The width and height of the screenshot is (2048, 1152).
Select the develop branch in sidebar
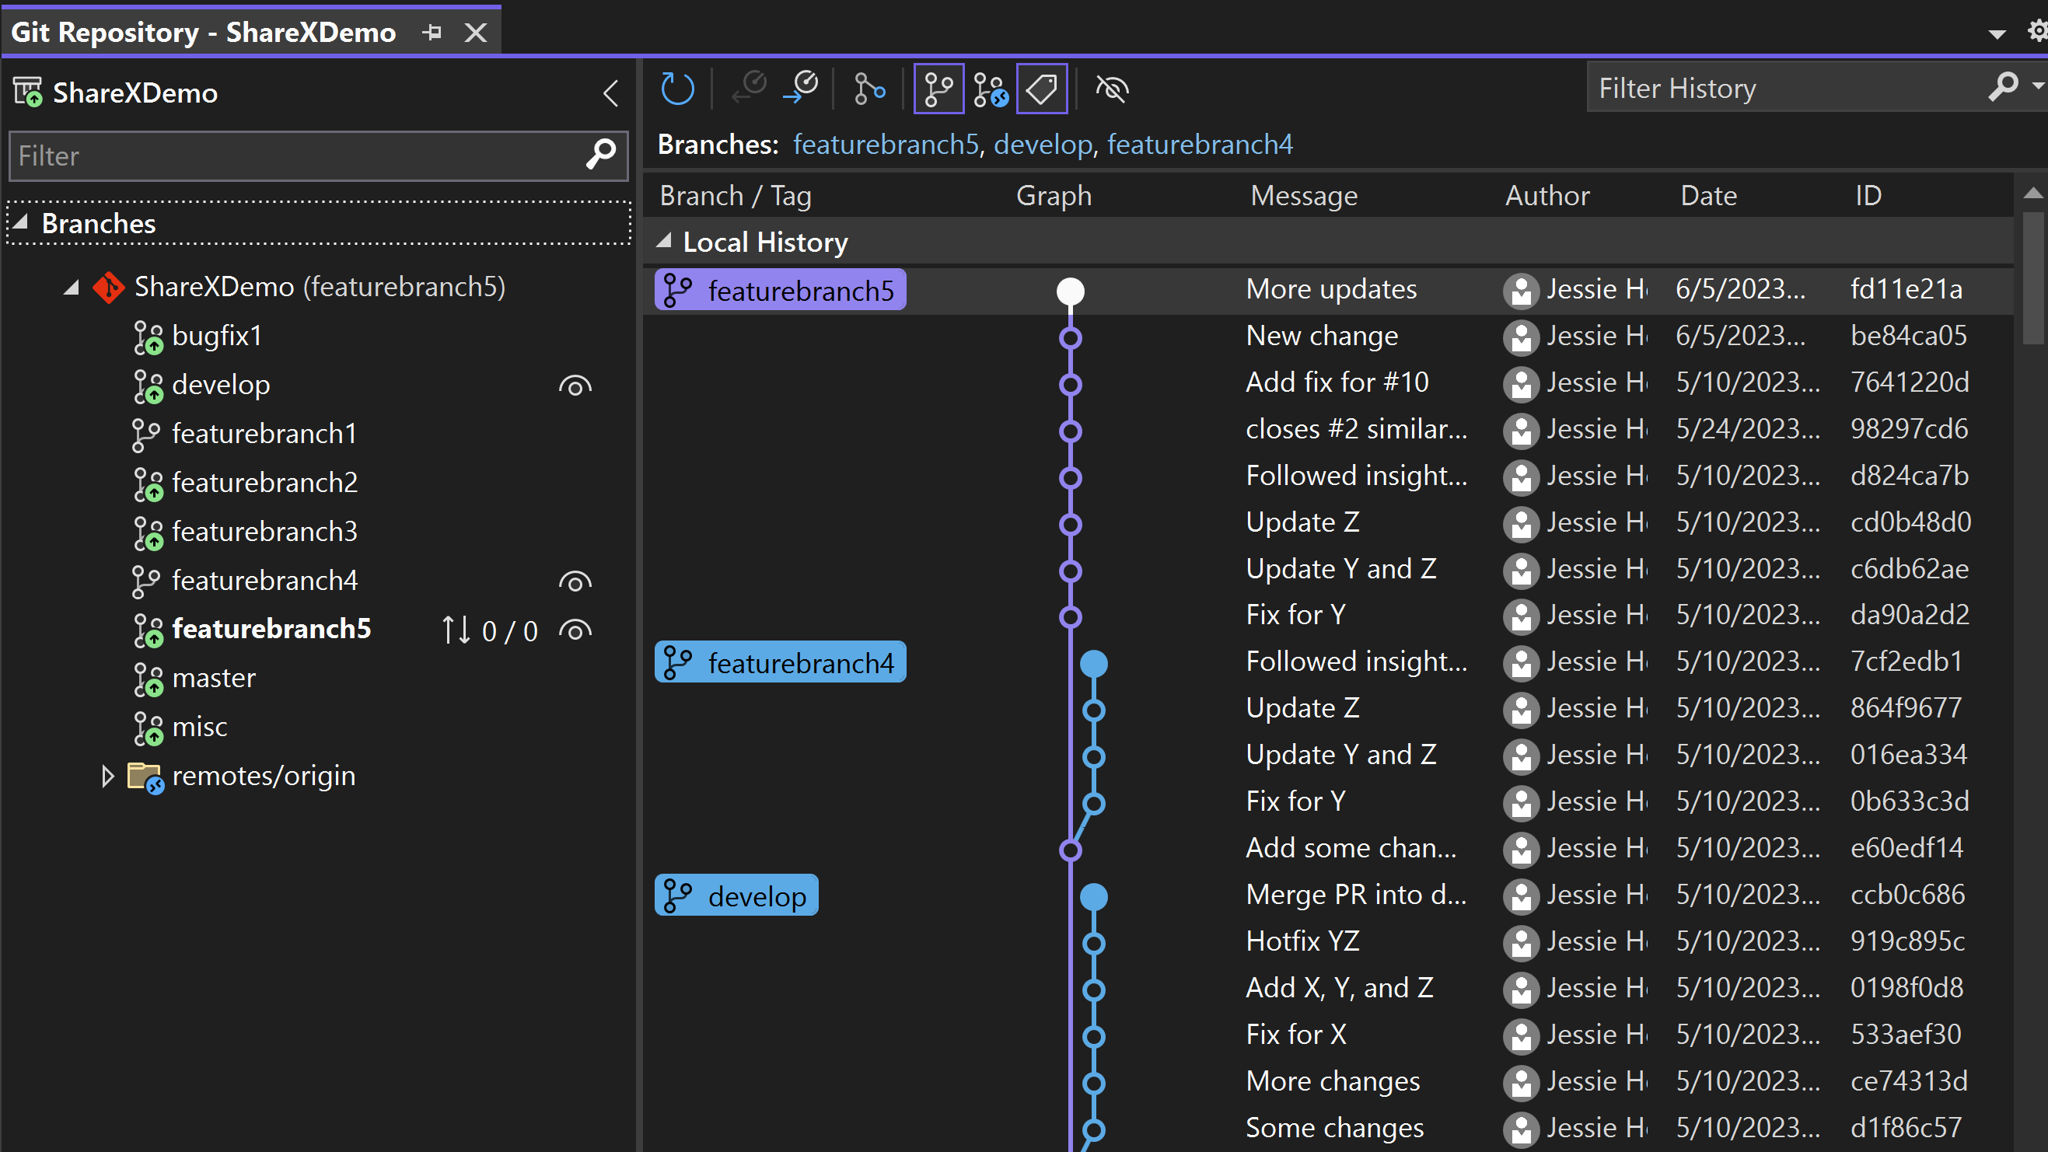tap(219, 382)
